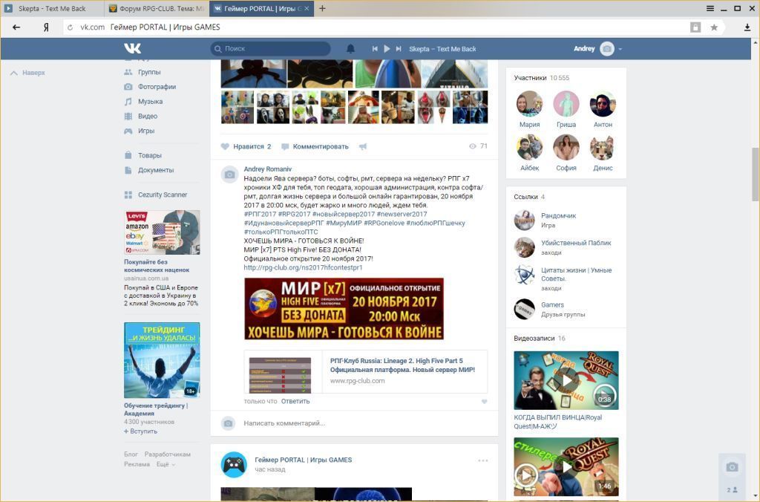Skip to the previous track in VK header
Screen dimensions: 760x502
(x=375, y=48)
